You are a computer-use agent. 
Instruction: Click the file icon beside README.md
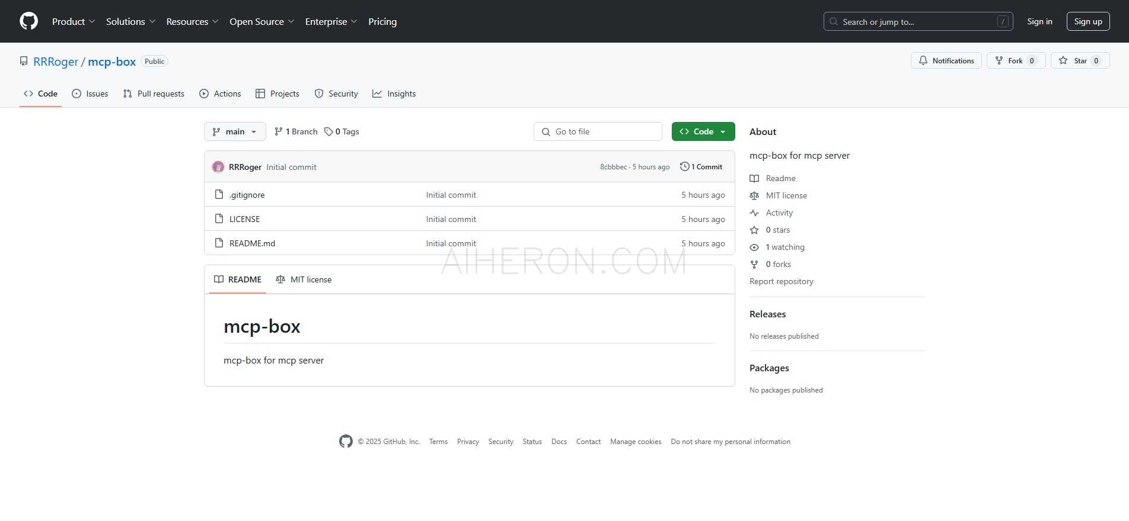[219, 243]
